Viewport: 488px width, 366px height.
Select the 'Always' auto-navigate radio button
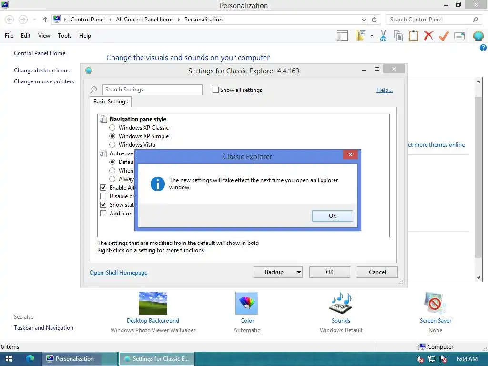pos(112,179)
